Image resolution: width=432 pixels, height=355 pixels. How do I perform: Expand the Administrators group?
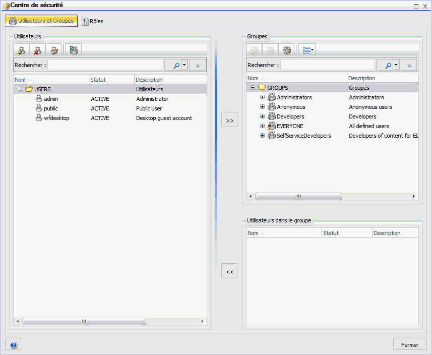(x=262, y=97)
